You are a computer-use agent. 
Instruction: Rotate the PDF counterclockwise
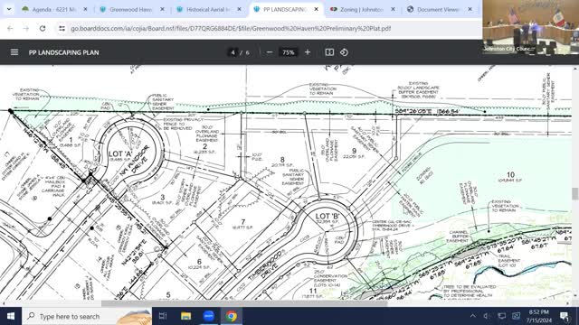[344, 52]
